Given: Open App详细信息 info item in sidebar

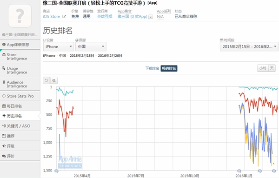Looking at the screenshot, I should pos(20,45).
